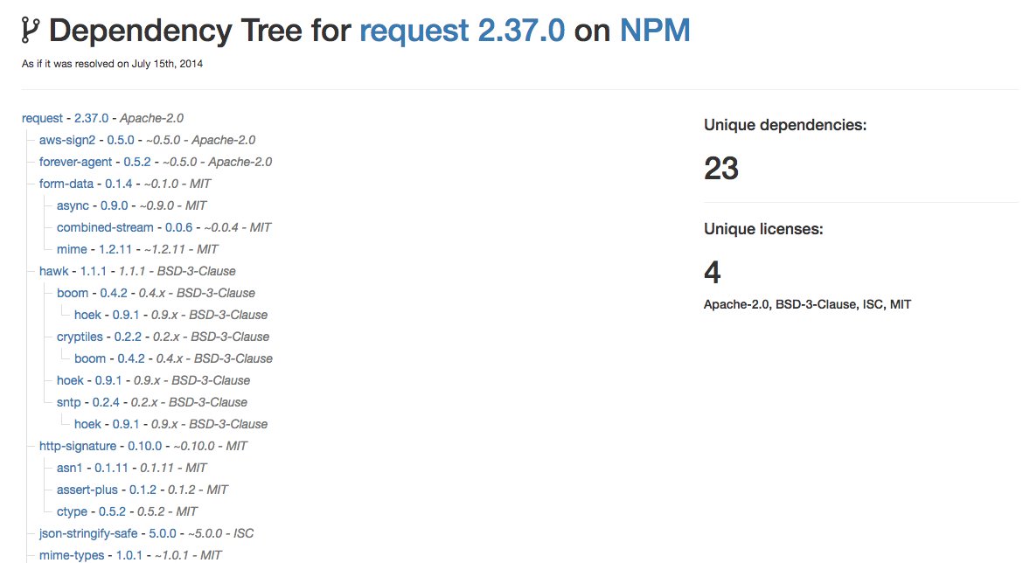Screen dimensions: 1030x563
Task: Click version 0.1.11 next to asn1
Action: (111, 468)
